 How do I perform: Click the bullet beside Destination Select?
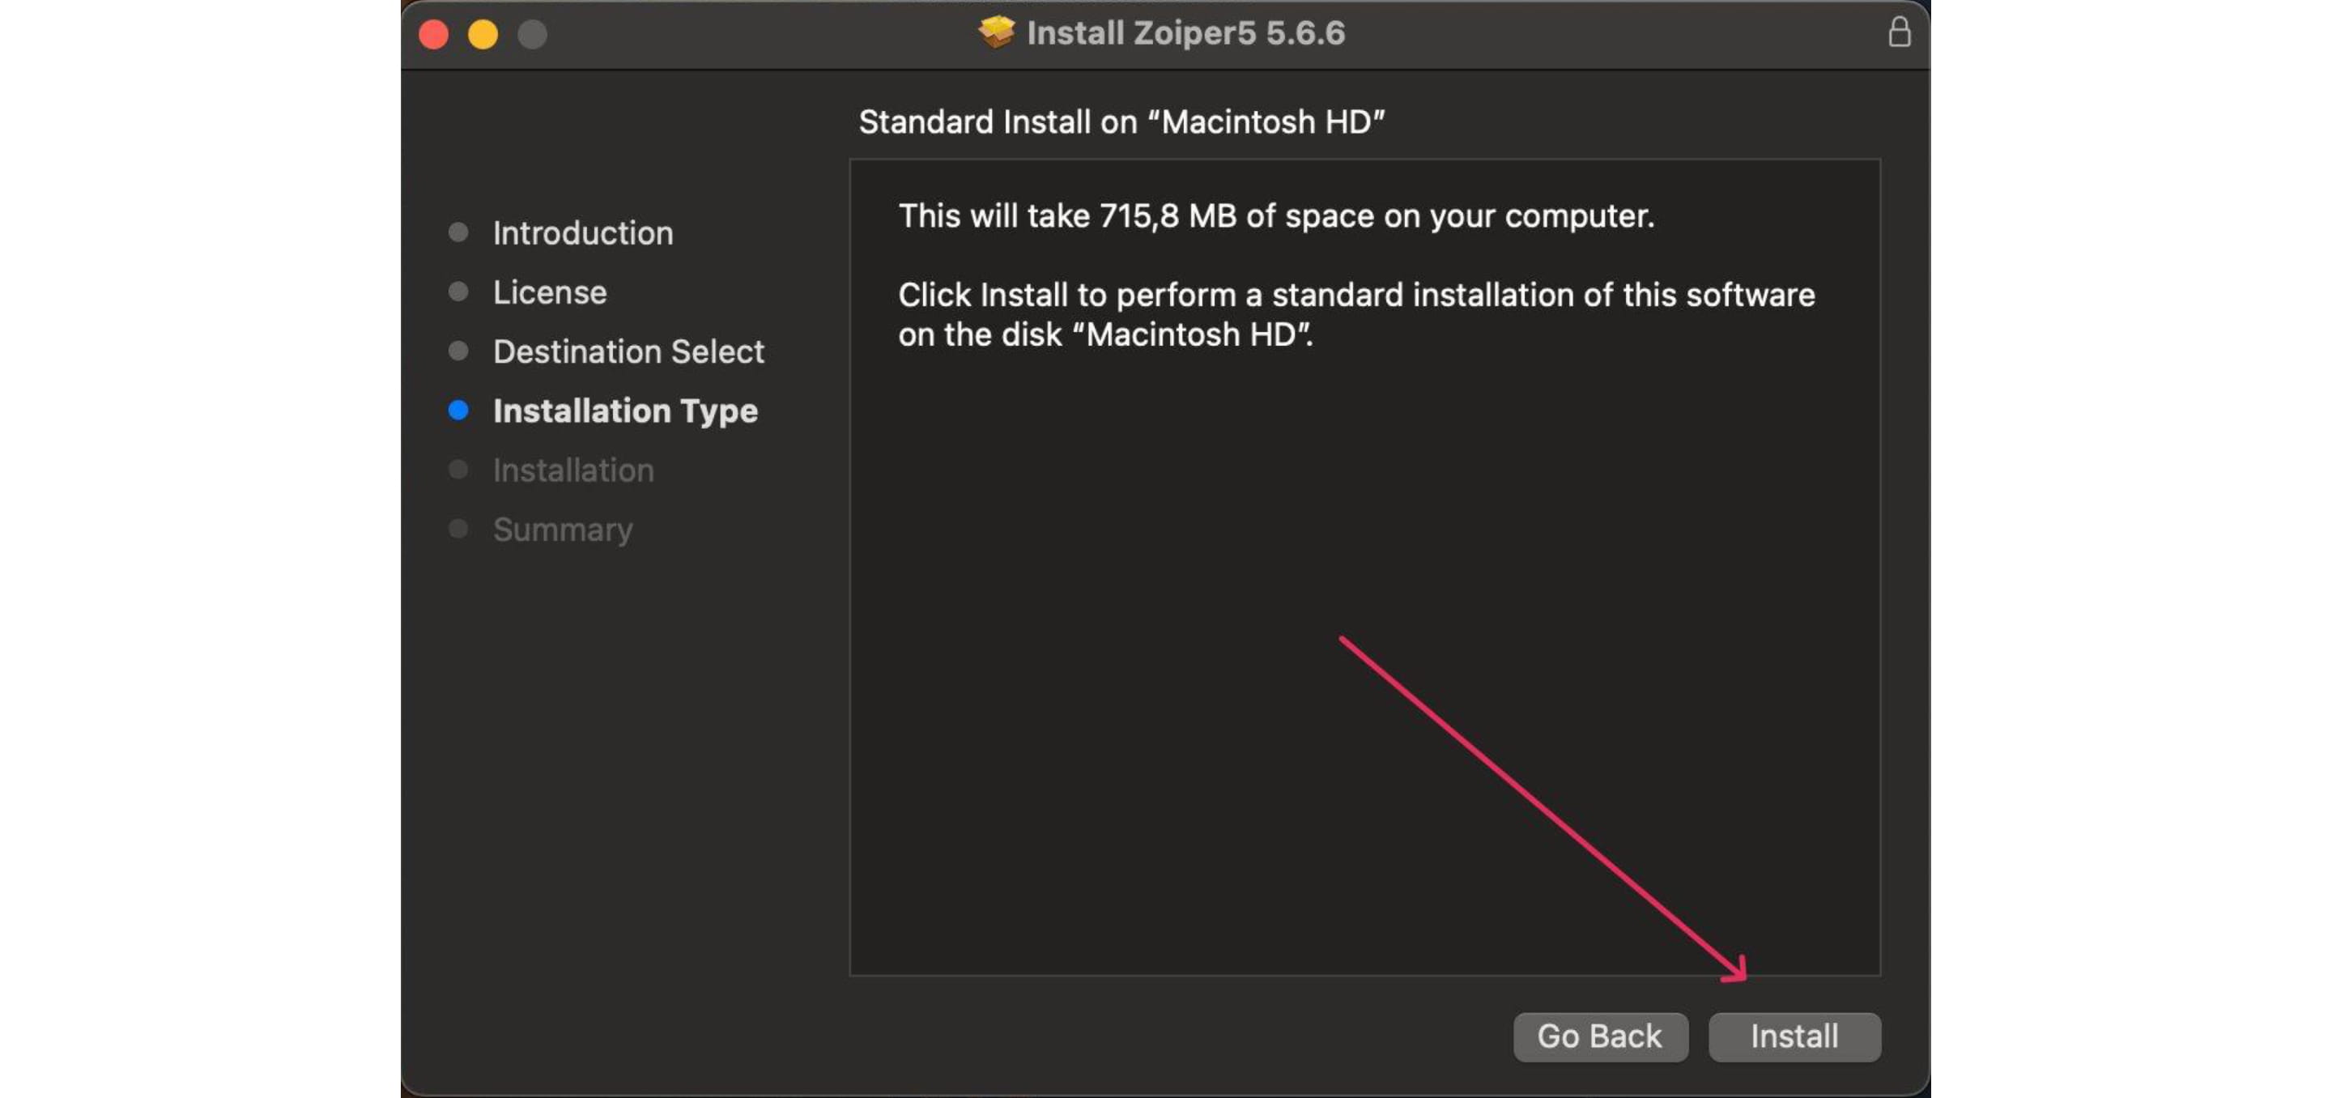(459, 351)
